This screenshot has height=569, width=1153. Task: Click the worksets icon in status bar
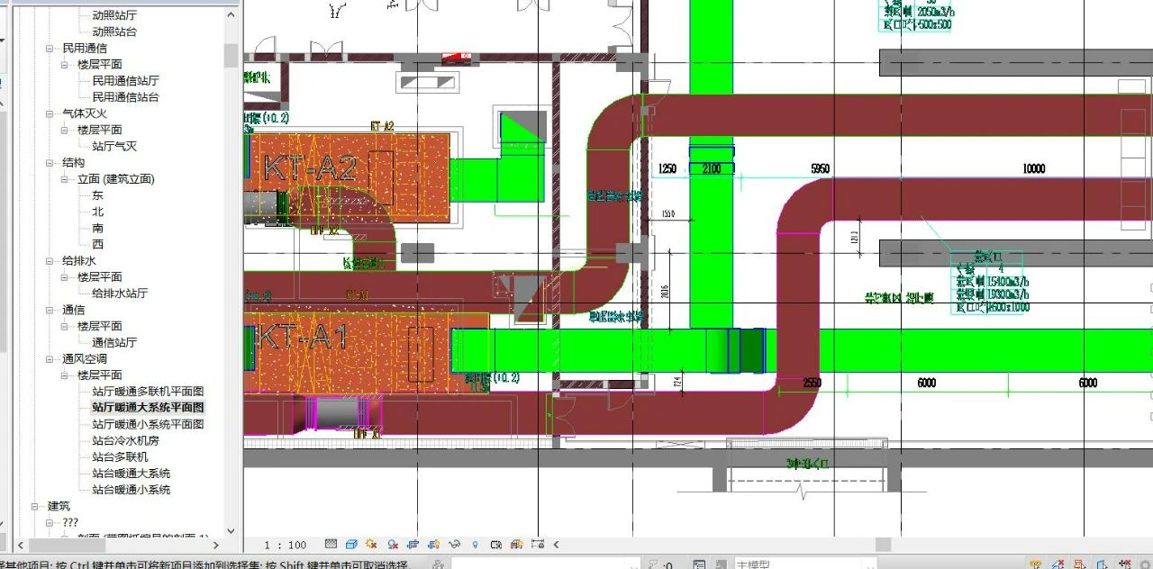coord(438,564)
